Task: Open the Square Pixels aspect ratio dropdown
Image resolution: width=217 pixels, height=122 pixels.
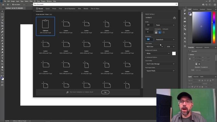Action: [x=160, y=71]
